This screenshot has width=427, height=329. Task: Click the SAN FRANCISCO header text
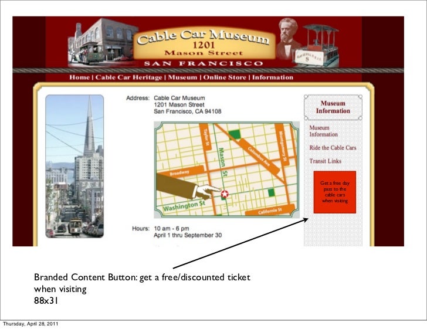click(204, 63)
